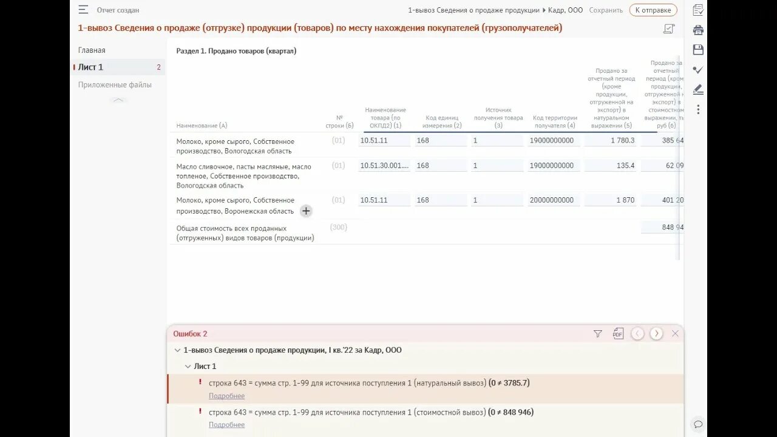Edit territory code 20000000000 field
Viewport: 777px width, 437px height.
click(554, 200)
